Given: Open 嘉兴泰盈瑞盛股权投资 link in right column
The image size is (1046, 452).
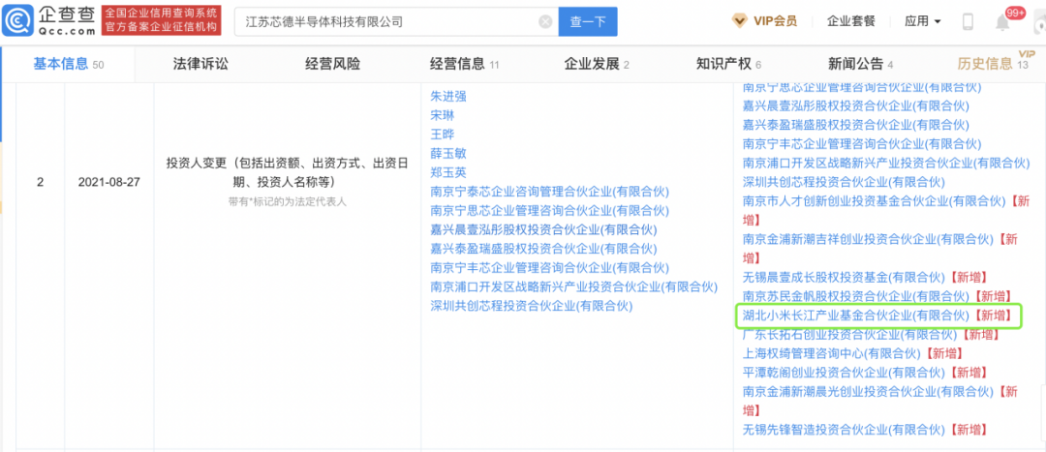Looking at the screenshot, I should point(856,124).
